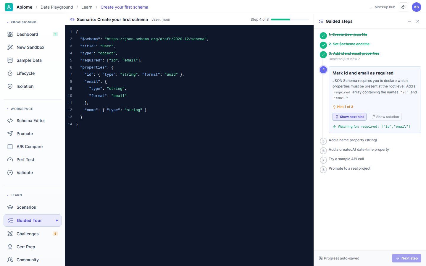This screenshot has width=426, height=266.
Task: Click the Guided Tour checklist icon
Action: click(10, 220)
